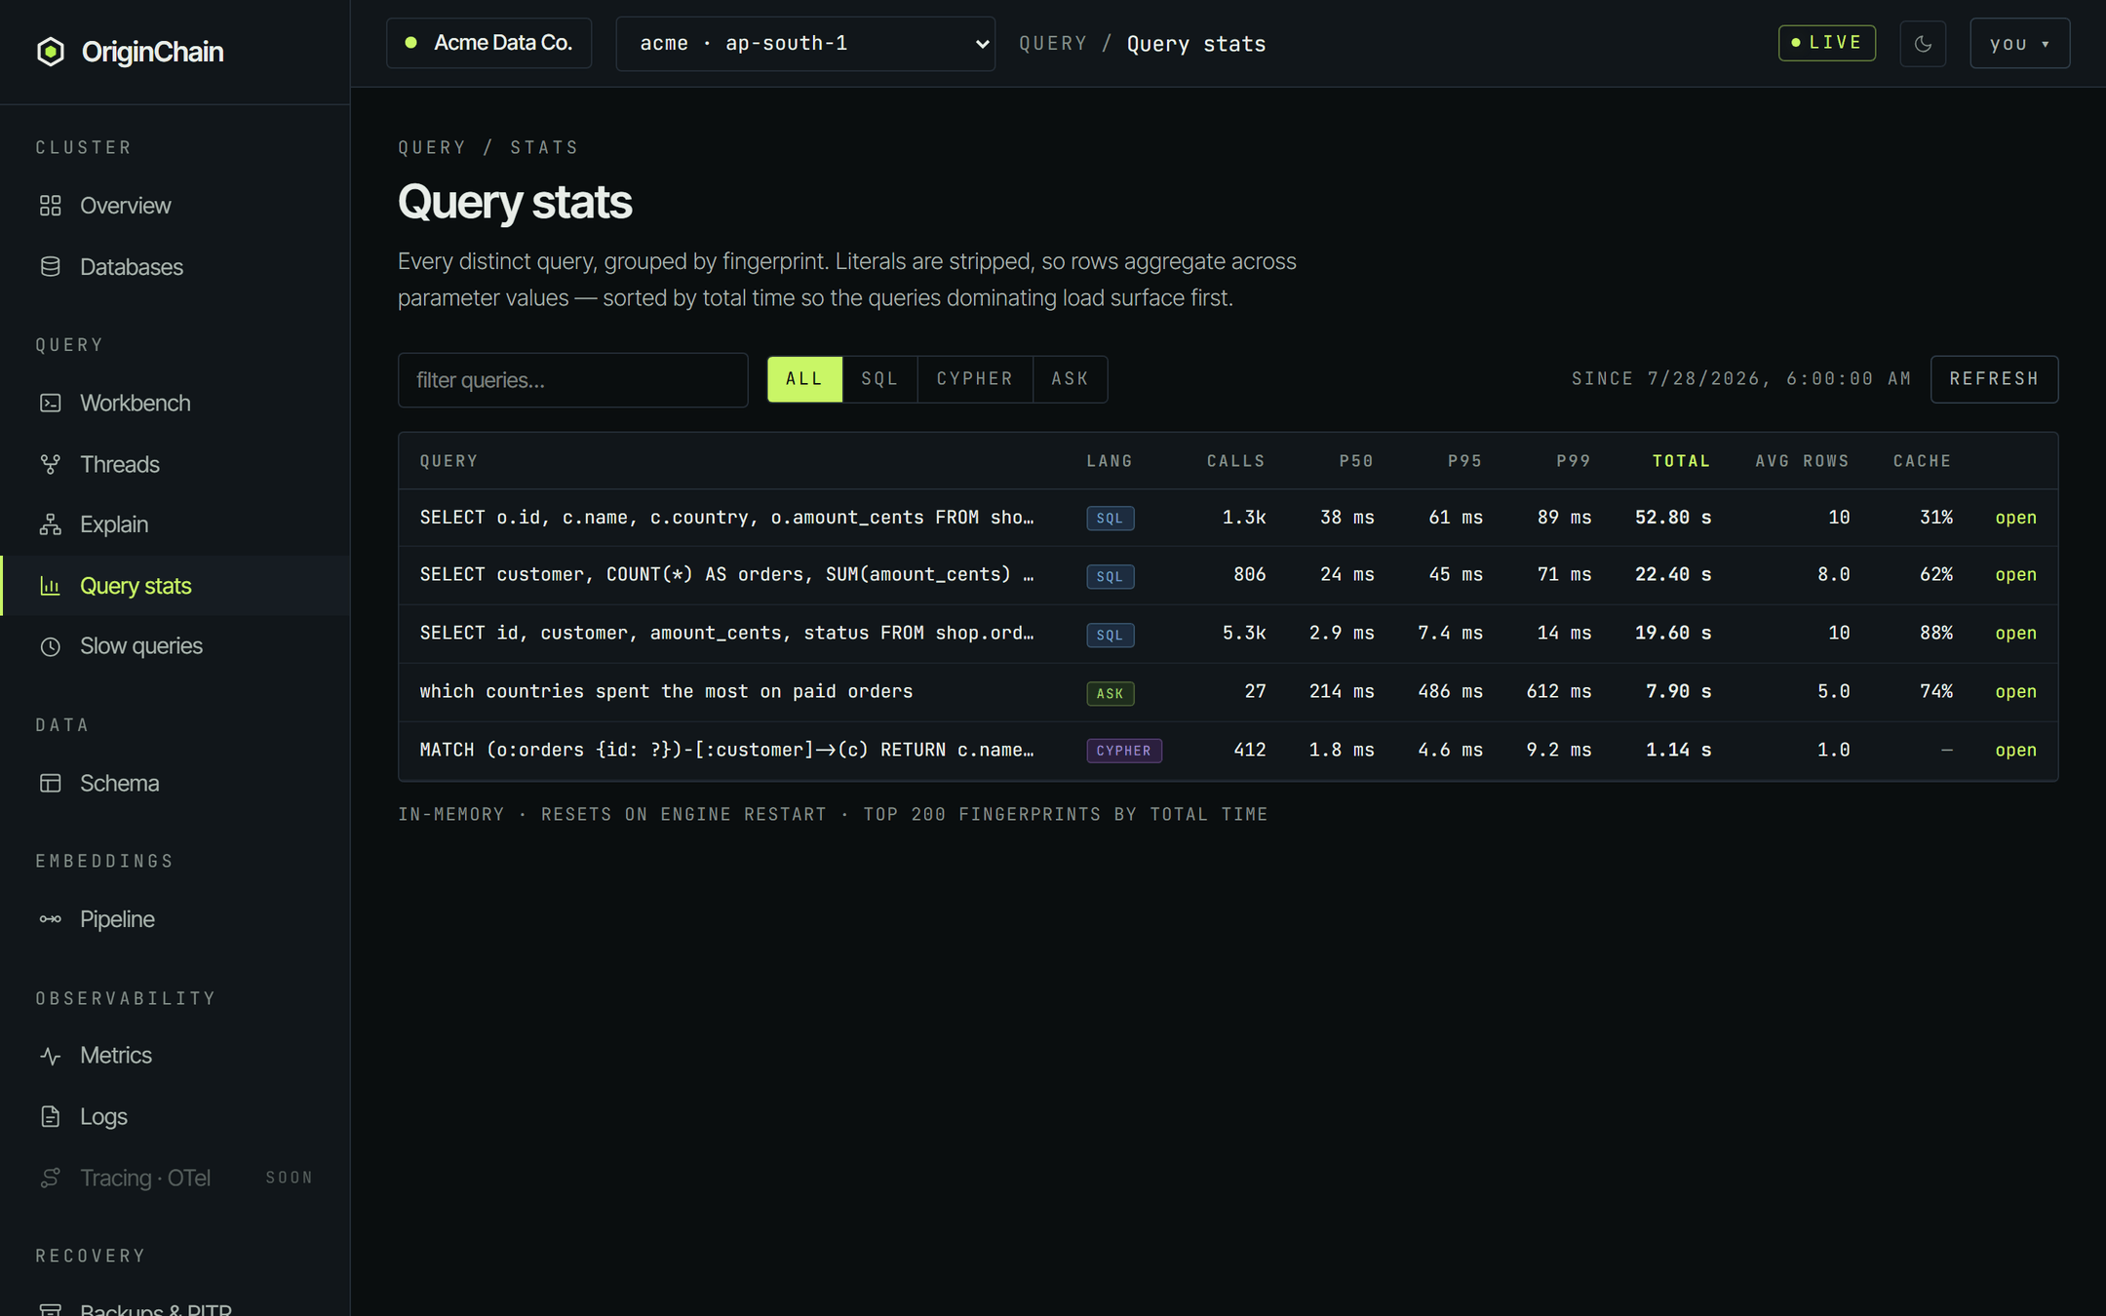
Task: Click the Databases cylinder icon
Action: [x=51, y=267]
